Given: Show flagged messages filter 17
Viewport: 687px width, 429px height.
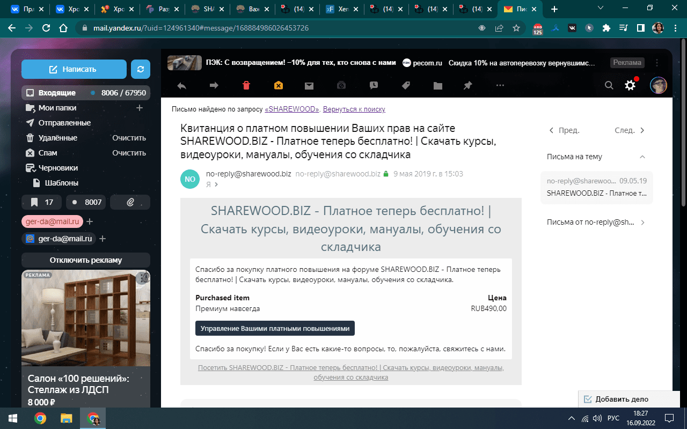Looking at the screenshot, I should pos(42,202).
